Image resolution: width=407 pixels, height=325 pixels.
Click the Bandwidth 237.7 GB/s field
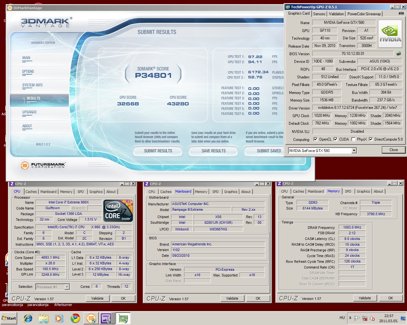(386, 100)
